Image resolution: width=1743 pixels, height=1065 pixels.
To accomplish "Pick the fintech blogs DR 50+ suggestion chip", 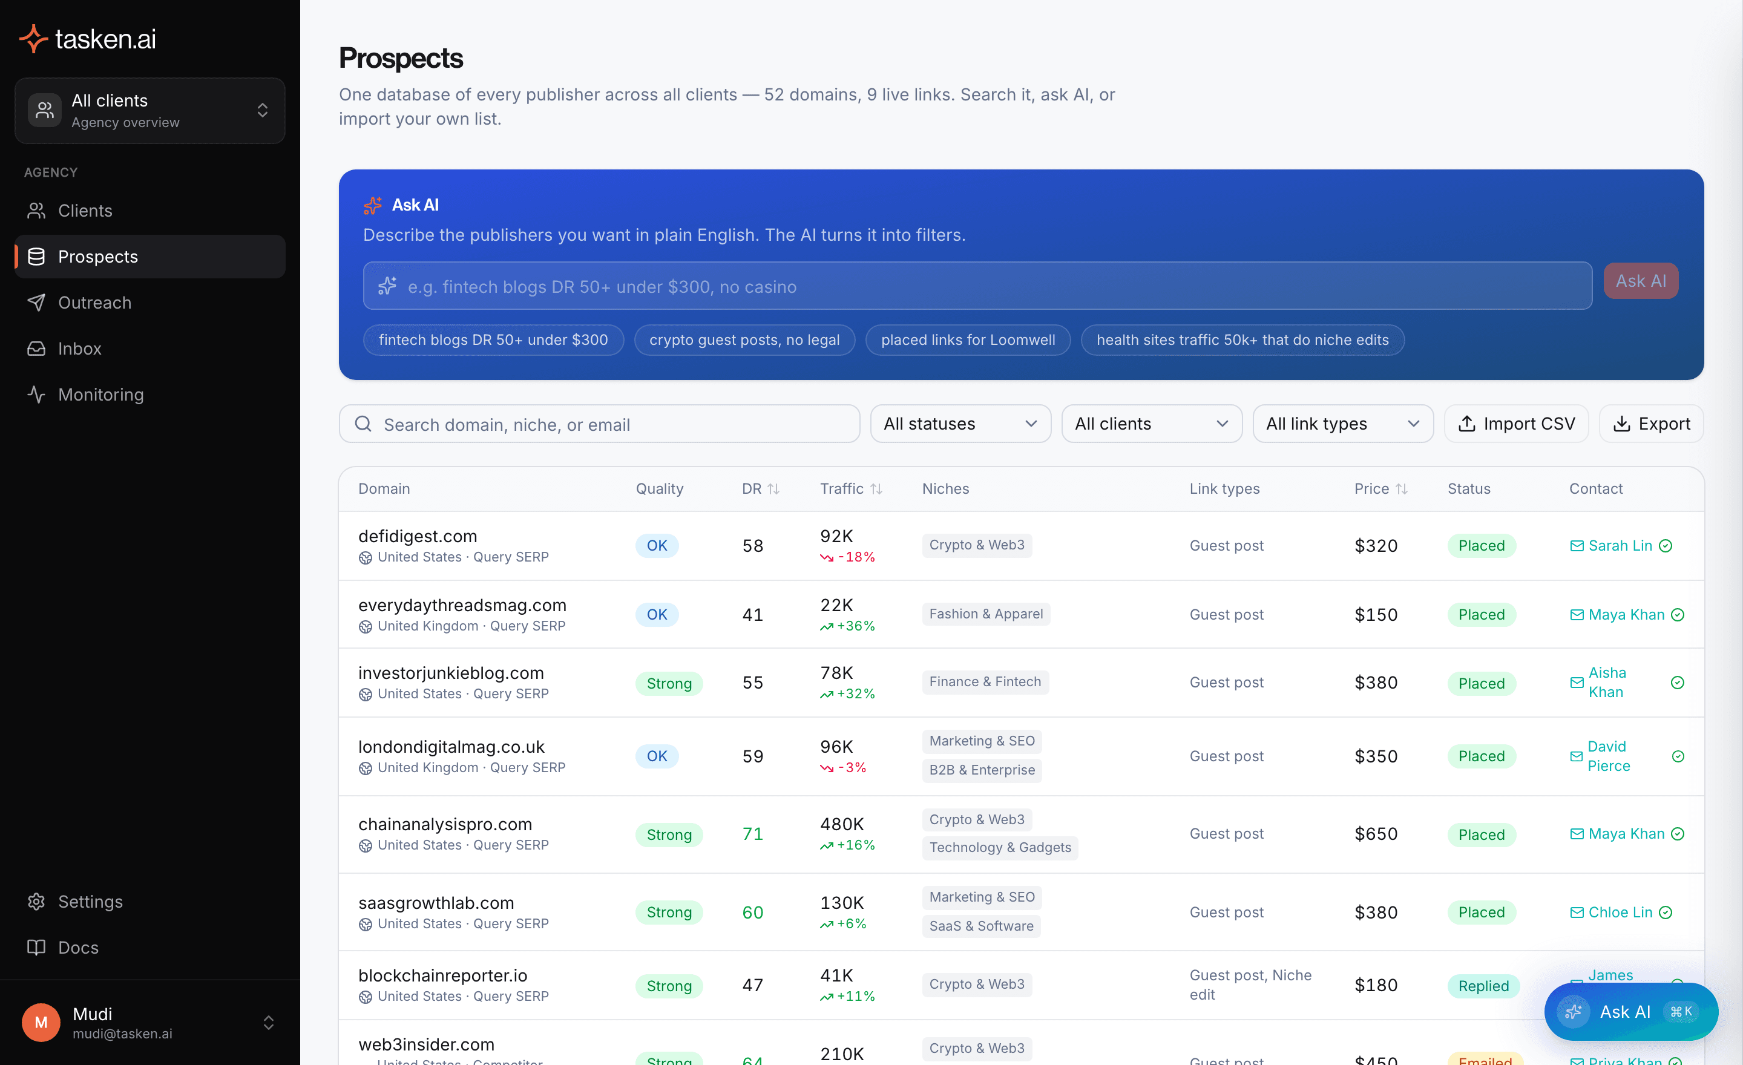I will (493, 340).
